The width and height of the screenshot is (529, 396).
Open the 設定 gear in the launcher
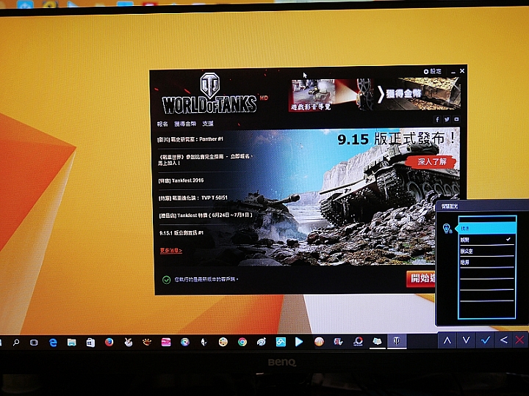pyautogui.click(x=432, y=71)
